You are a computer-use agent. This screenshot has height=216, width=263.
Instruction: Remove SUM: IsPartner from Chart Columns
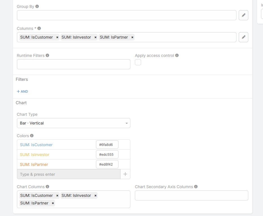[x=53, y=203]
